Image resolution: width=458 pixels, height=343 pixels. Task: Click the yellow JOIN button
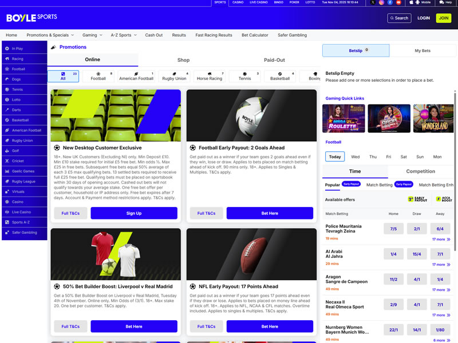coord(443,18)
